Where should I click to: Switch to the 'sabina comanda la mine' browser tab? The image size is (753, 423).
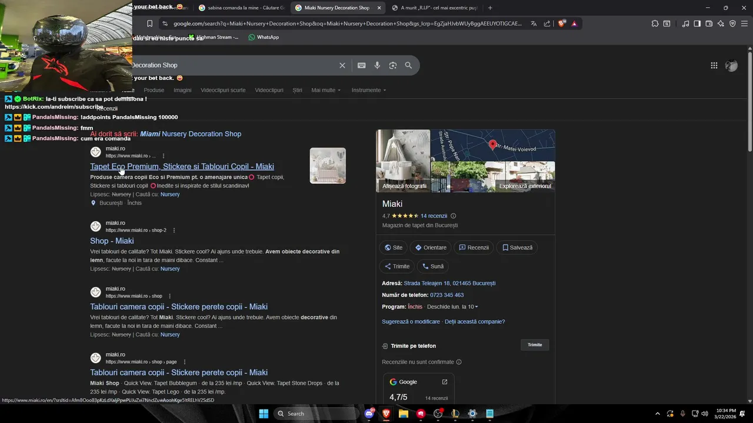pyautogui.click(x=241, y=8)
